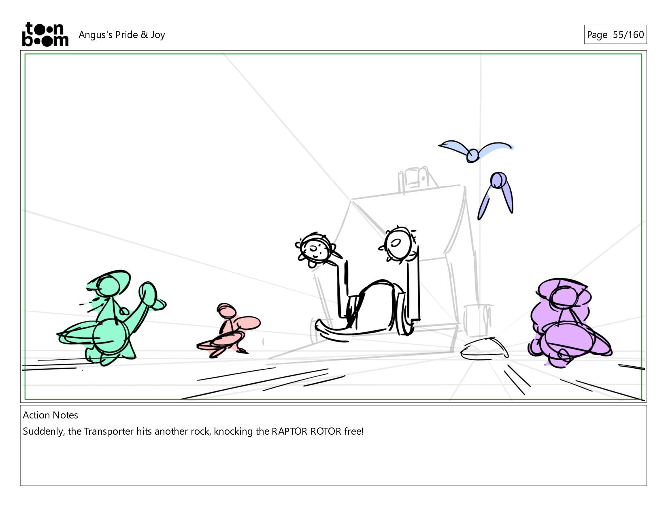Click the round-faced character on the transporter's left
The height and width of the screenshot is (516, 668).
tap(317, 249)
